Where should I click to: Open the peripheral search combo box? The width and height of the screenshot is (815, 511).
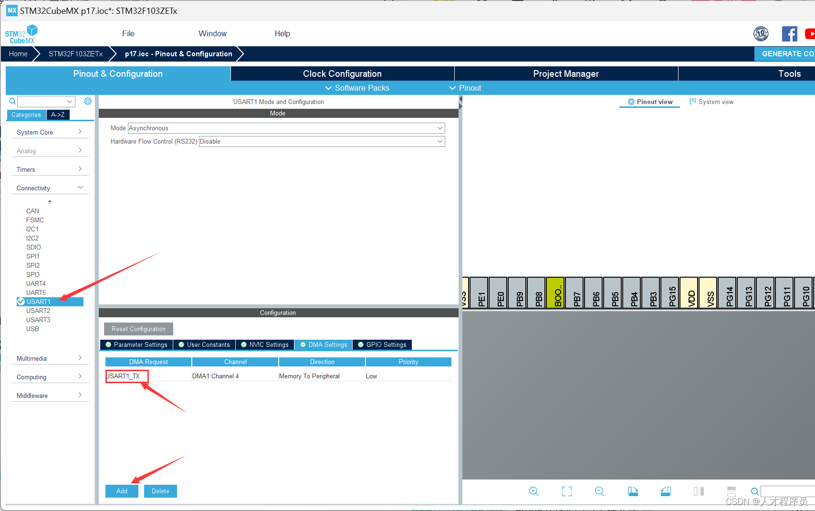(46, 101)
